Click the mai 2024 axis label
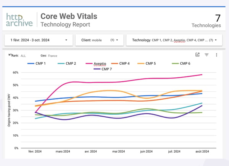229x166 pixels. [x=119, y=152]
